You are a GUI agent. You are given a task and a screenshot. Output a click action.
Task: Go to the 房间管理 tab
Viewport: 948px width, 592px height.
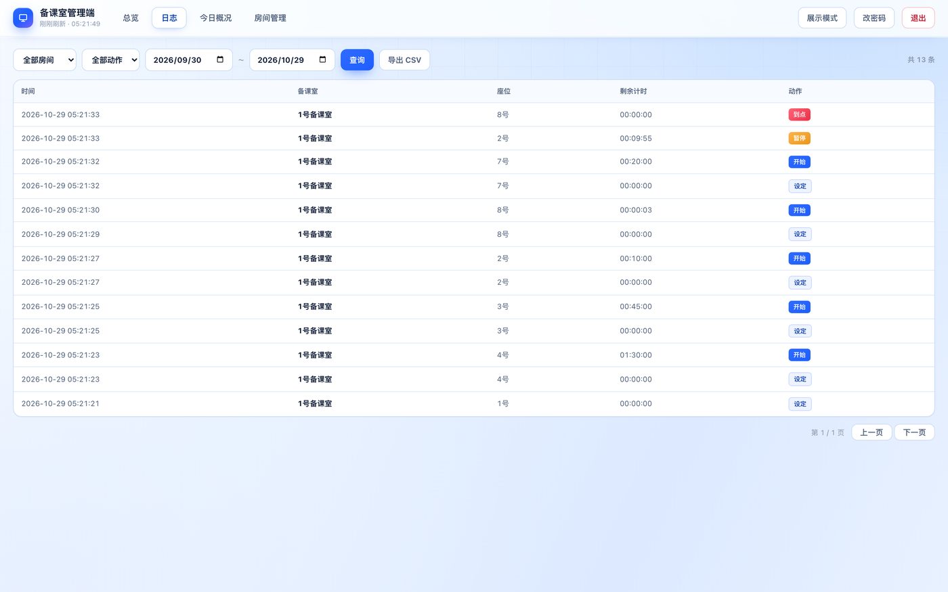coord(270,18)
